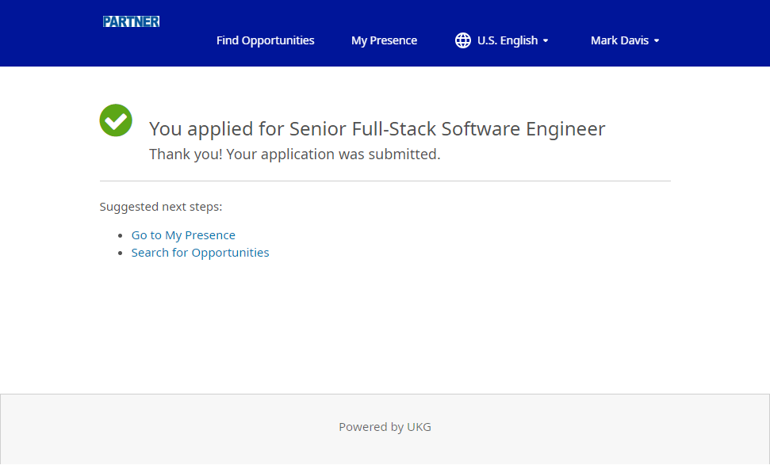Click the caret arrow beside U.S. English
The image size is (770, 465).
point(546,41)
